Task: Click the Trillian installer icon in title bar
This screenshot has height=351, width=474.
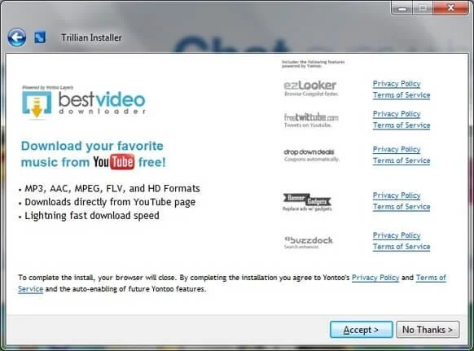Action: pos(40,37)
